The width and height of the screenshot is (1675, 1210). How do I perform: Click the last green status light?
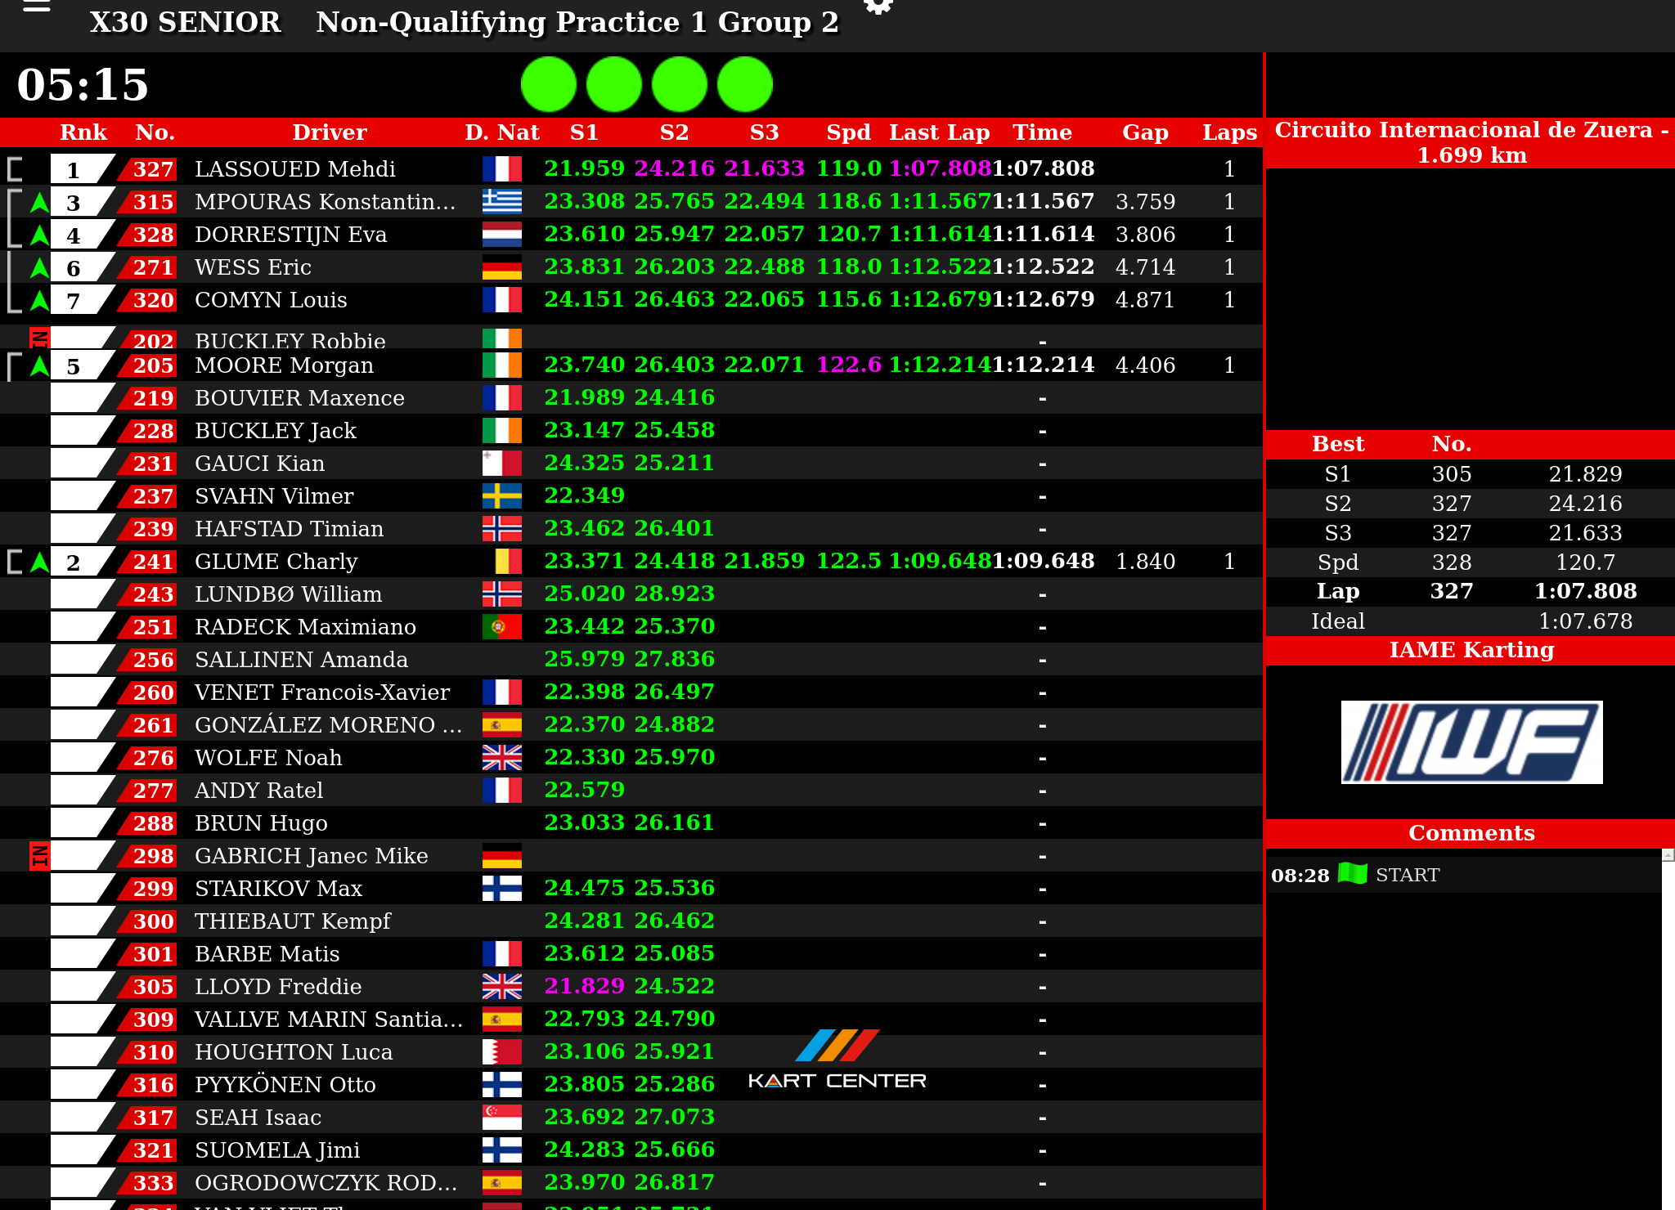point(745,84)
